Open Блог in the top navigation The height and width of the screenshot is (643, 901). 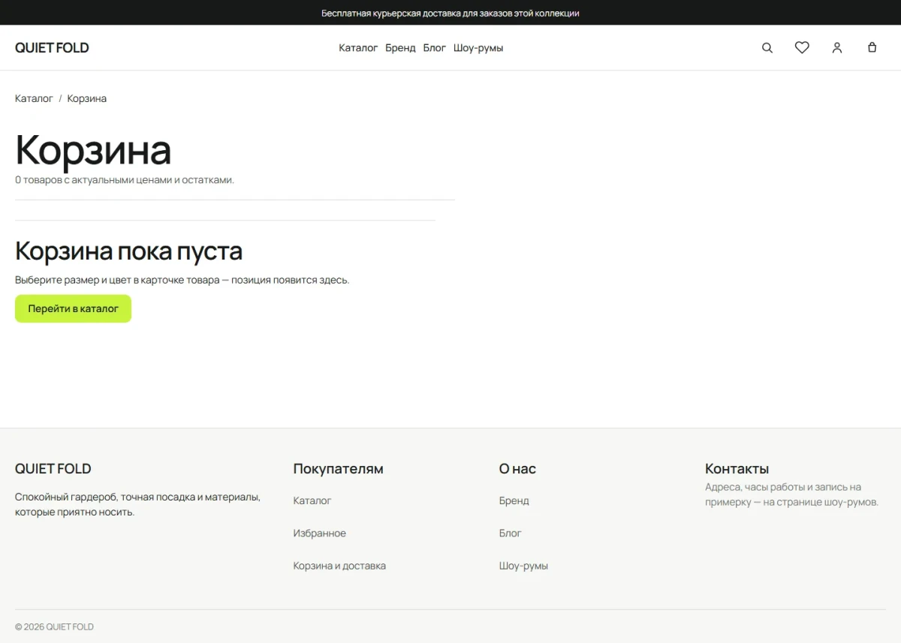click(x=434, y=48)
